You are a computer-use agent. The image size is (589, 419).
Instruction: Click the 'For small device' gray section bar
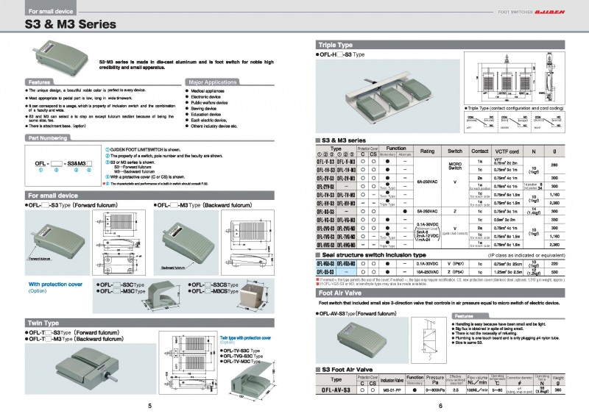pos(149,196)
